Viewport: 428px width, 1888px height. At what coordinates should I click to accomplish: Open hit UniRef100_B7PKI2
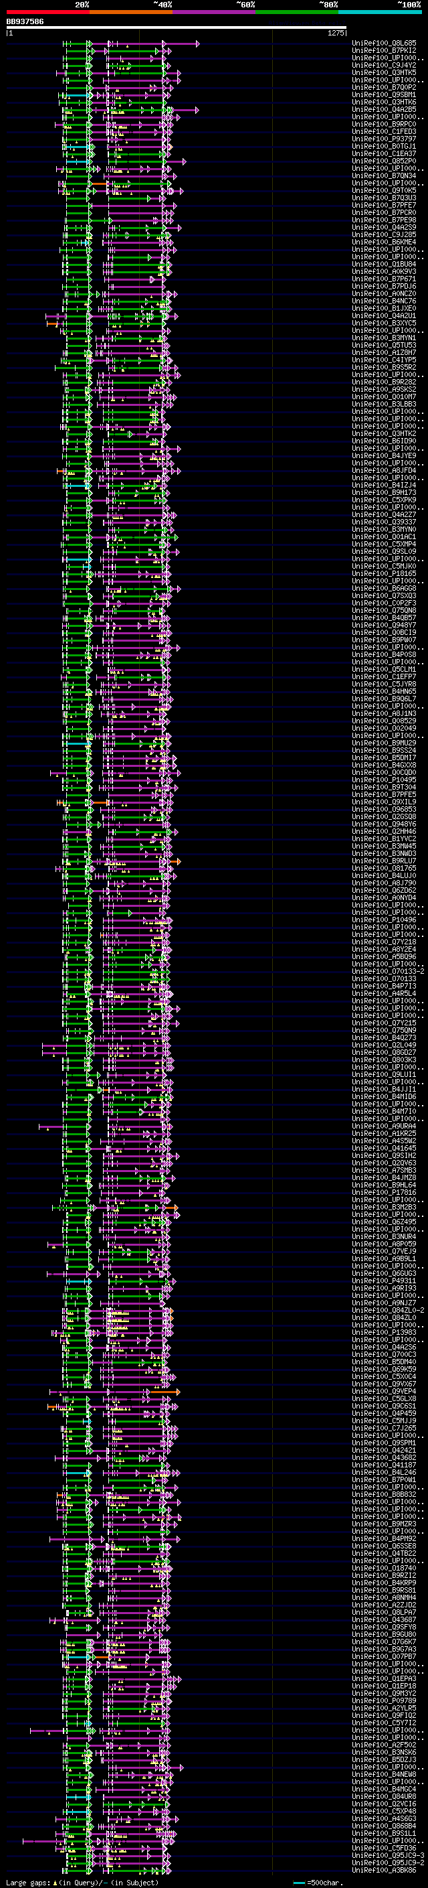click(x=384, y=51)
